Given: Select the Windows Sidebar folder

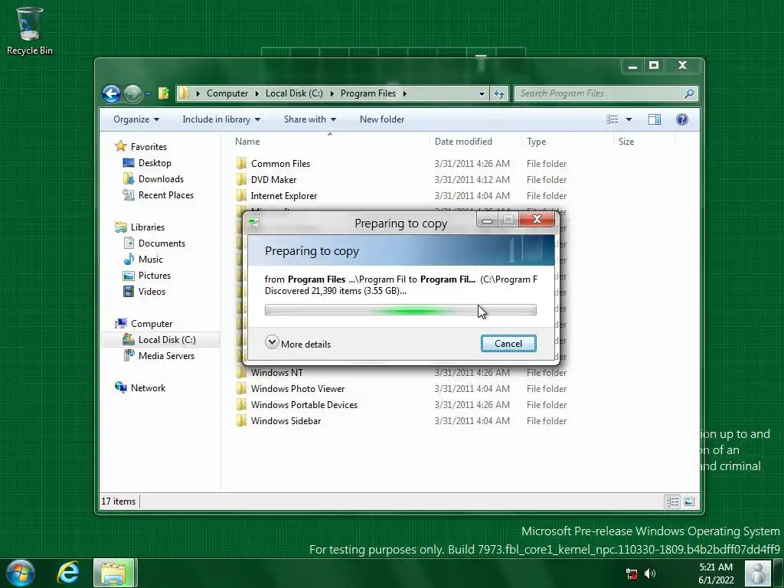Looking at the screenshot, I should 286,420.
